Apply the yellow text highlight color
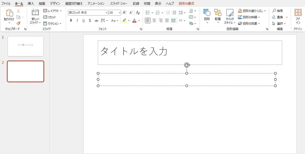The width and height of the screenshot is (305, 154). [x=124, y=20]
